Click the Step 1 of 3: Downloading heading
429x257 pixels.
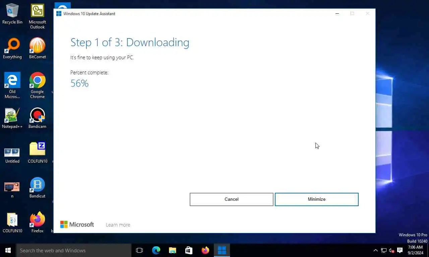click(x=130, y=42)
